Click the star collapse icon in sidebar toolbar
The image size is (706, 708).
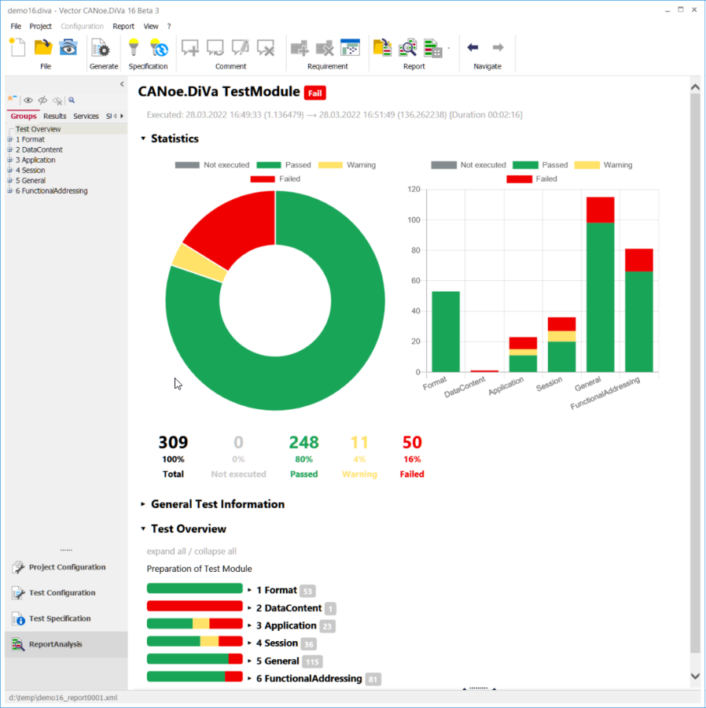coord(12,99)
